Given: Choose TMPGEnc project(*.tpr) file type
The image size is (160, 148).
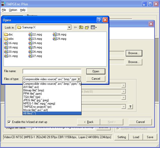Looking at the screenshot, I should click(52, 107).
